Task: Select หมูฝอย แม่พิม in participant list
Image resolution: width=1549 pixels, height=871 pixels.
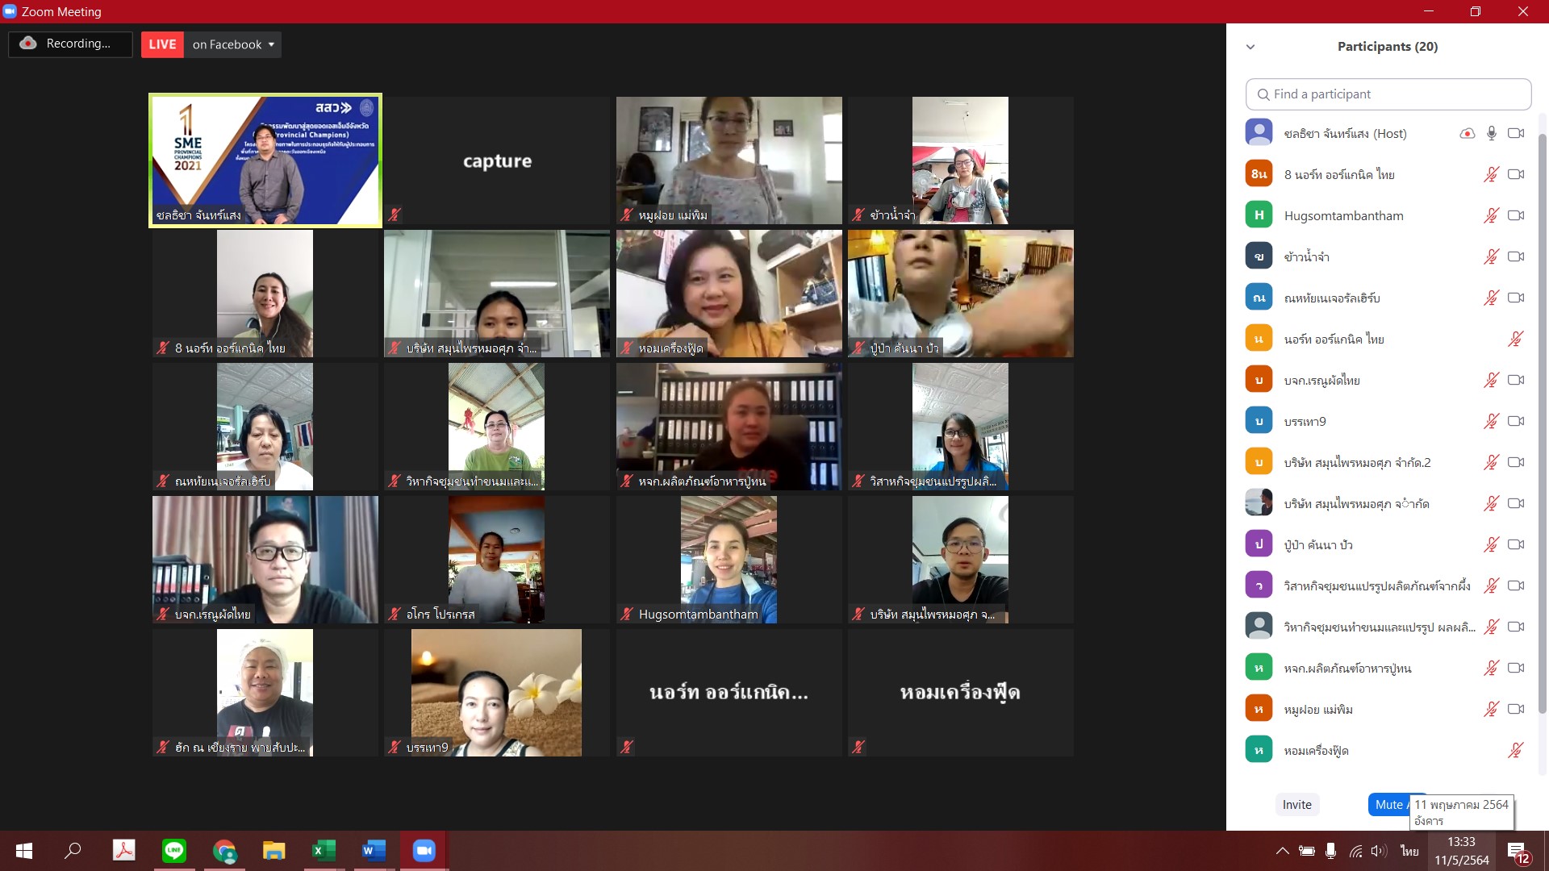Action: pyautogui.click(x=1318, y=709)
